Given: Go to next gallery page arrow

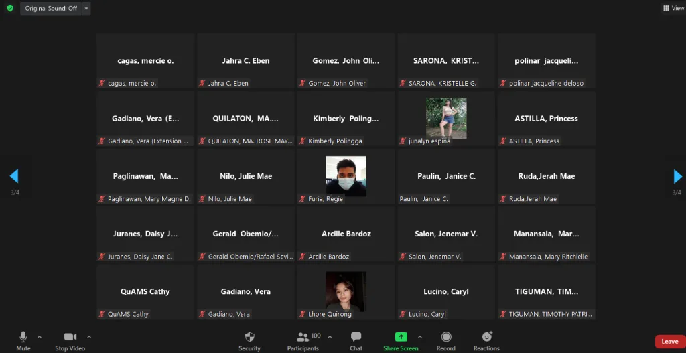Looking at the screenshot, I should click(x=677, y=176).
